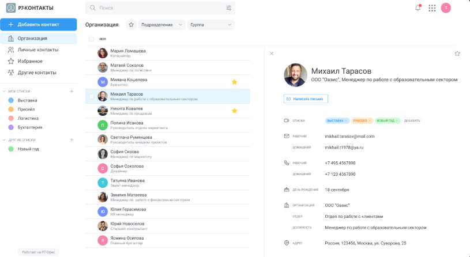Remove the Новый год tag

pyautogui.click(x=397, y=120)
